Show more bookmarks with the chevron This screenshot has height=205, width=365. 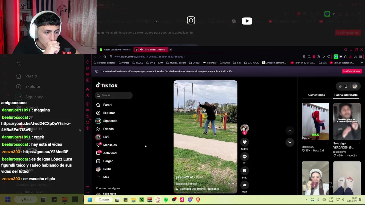coord(362,63)
